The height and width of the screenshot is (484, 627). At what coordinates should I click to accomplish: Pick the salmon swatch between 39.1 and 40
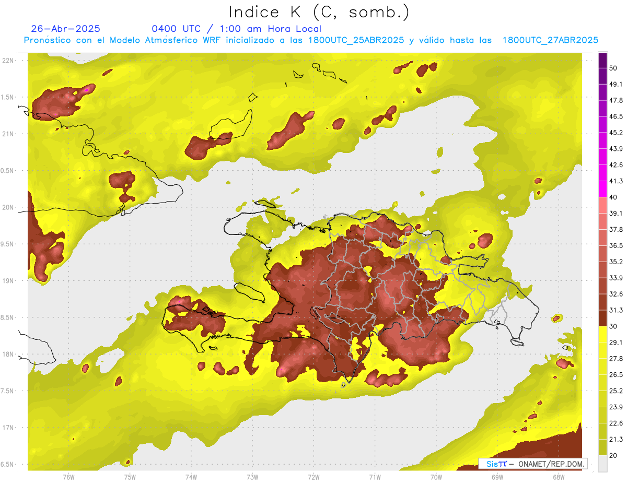602,206
